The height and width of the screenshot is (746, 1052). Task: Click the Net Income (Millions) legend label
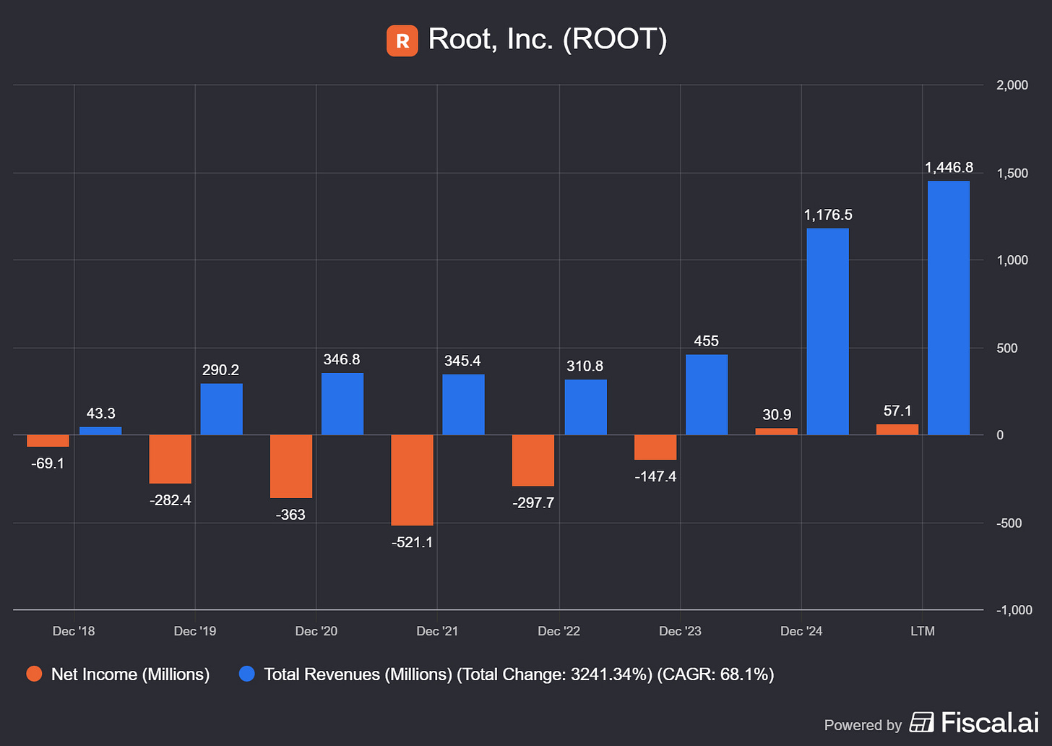(x=130, y=674)
